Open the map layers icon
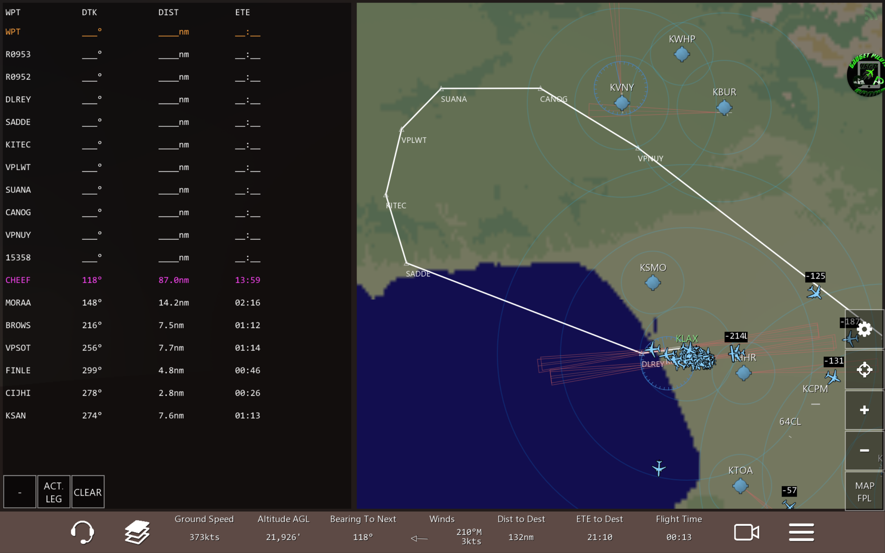 pos(137,532)
